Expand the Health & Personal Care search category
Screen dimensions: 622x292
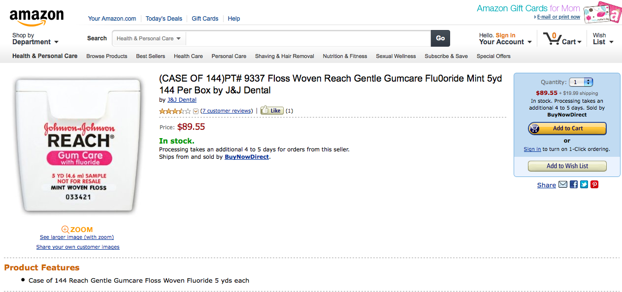(x=149, y=38)
